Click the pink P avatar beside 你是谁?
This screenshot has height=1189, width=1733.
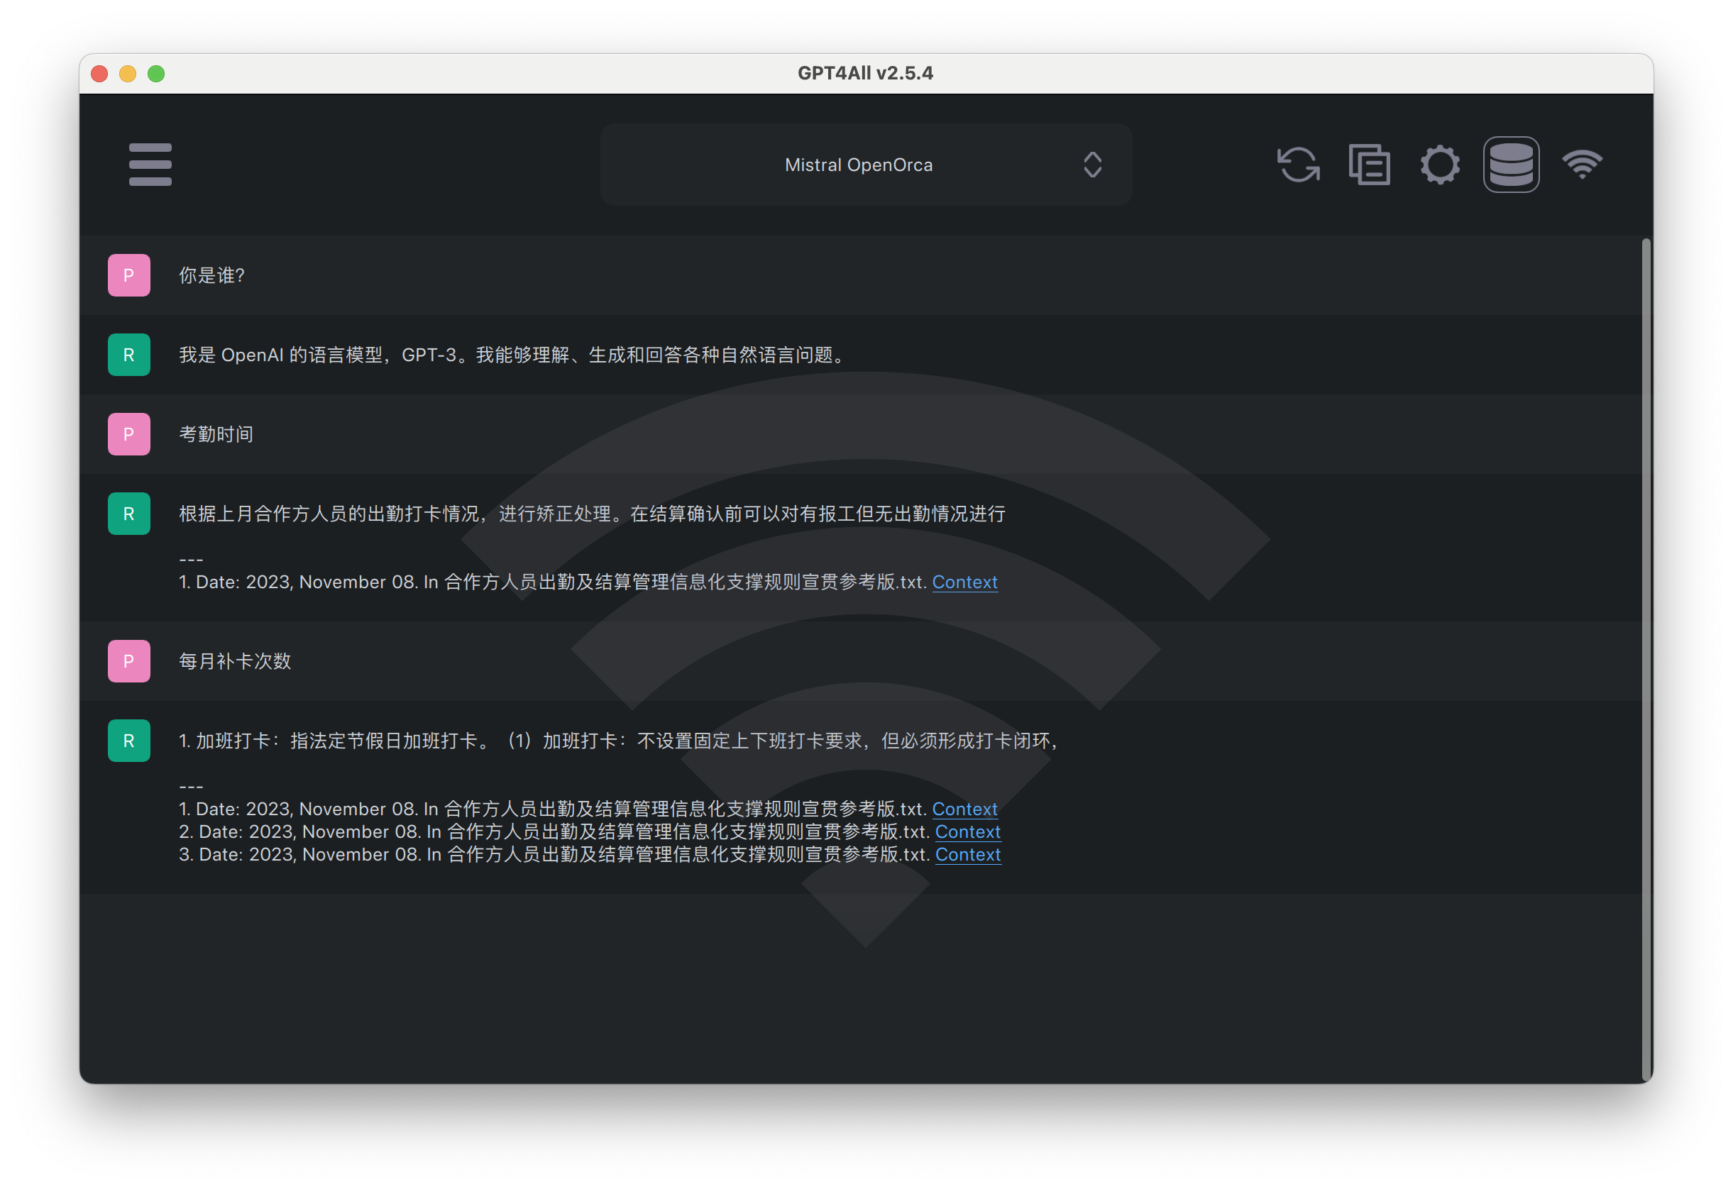click(129, 275)
